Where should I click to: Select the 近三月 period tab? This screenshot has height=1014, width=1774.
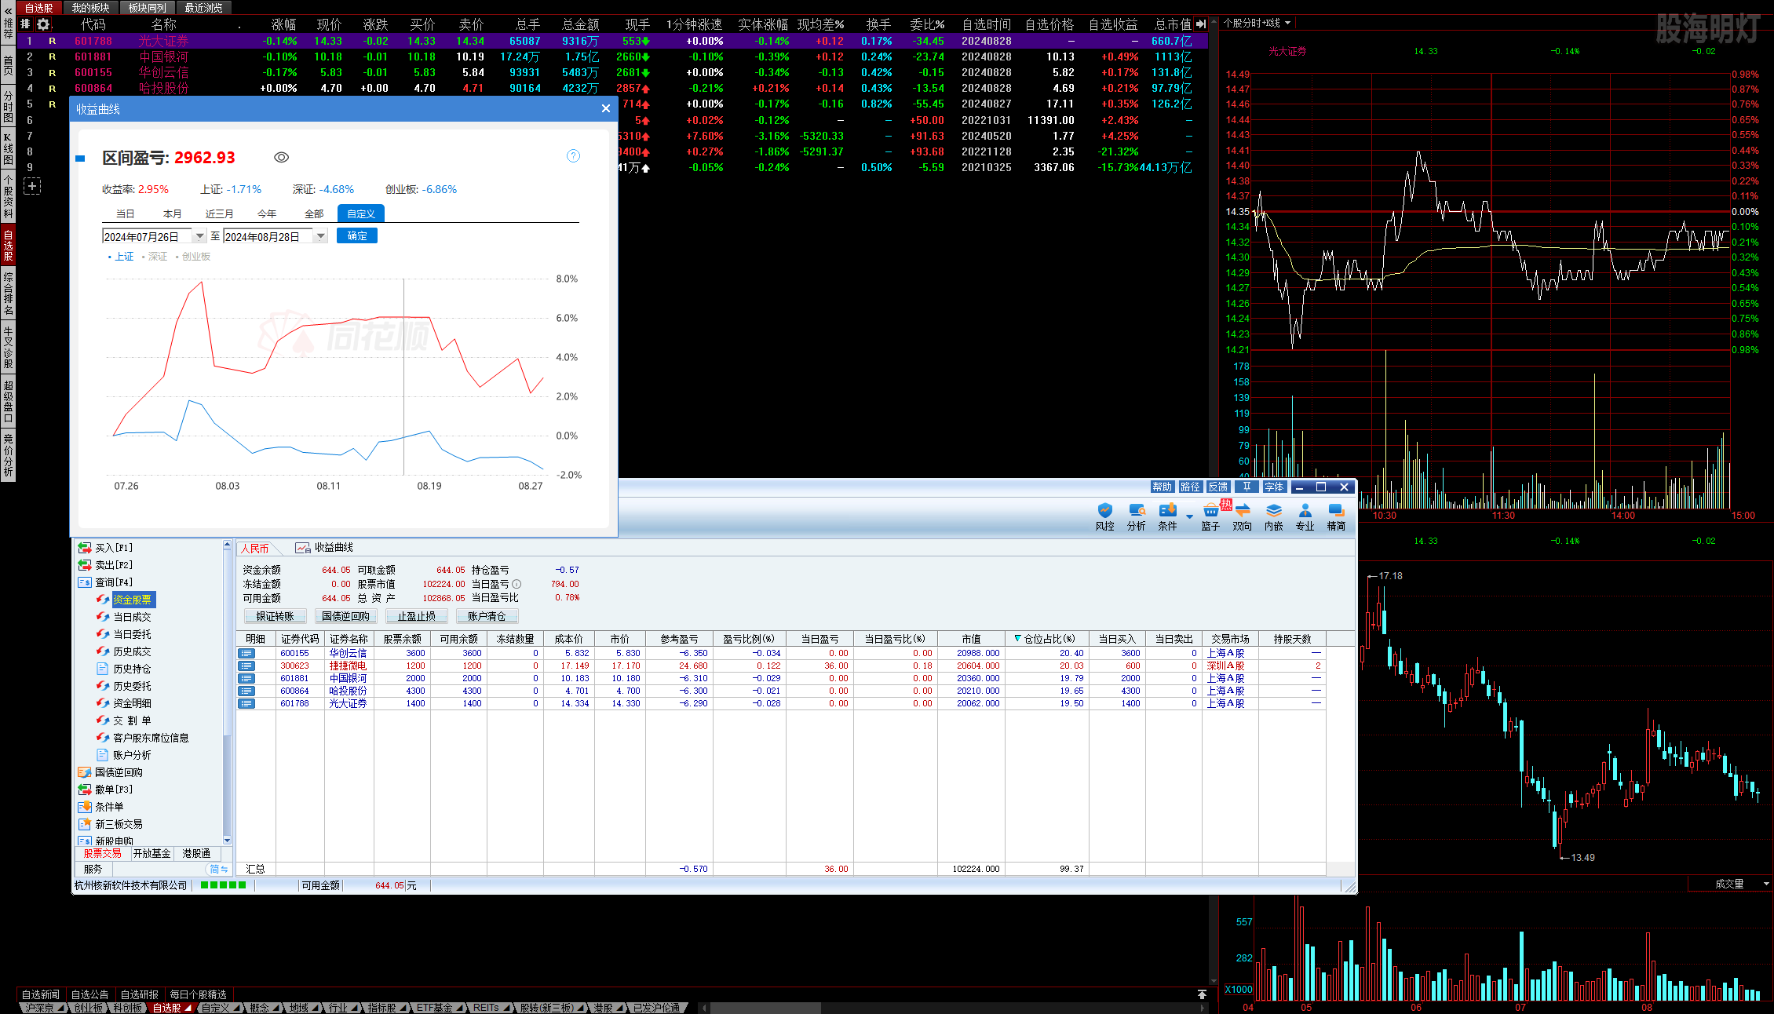219,213
